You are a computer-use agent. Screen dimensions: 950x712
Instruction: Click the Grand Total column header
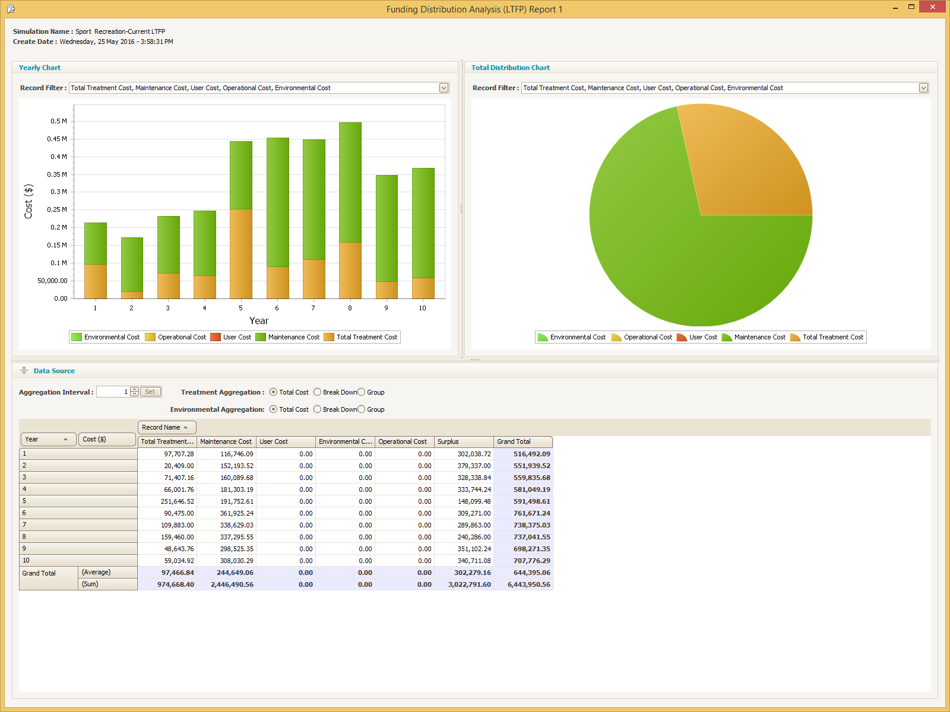(x=522, y=441)
